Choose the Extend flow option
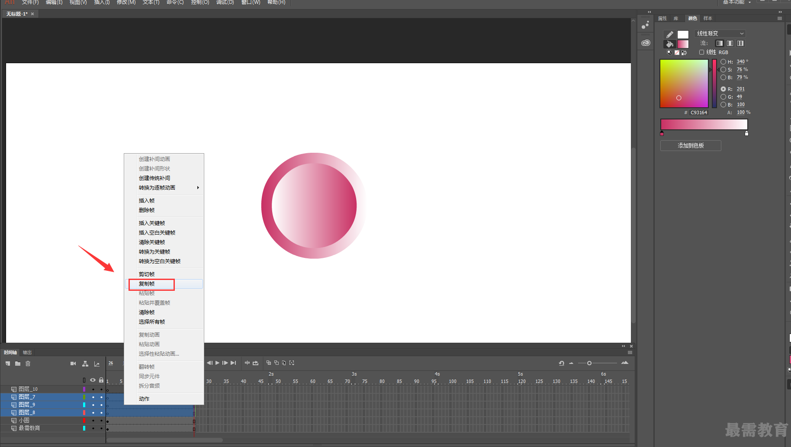This screenshot has height=447, width=791. (720, 43)
